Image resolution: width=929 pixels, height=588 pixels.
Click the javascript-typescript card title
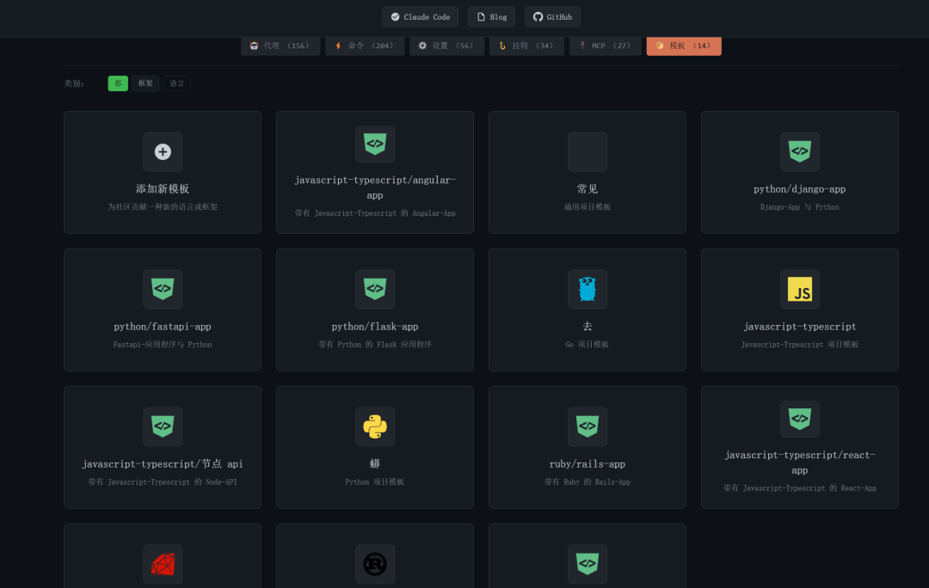800,327
